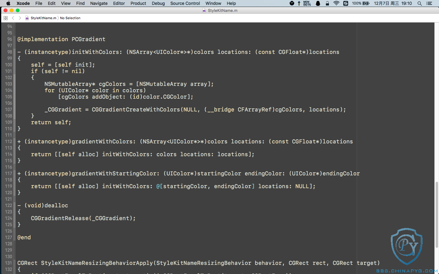Open the Help menu
The height and width of the screenshot is (274, 439).
231,3
